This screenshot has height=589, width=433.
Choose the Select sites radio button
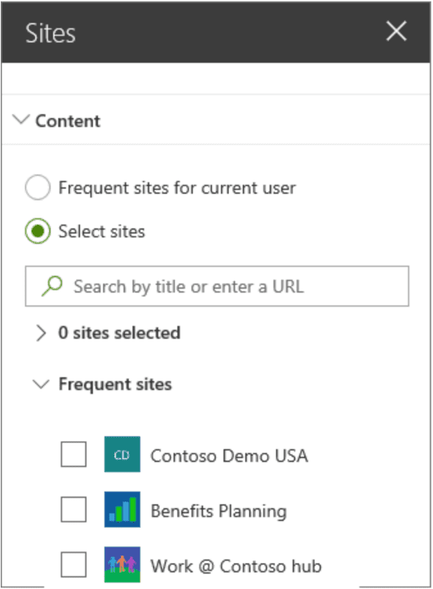click(x=38, y=231)
